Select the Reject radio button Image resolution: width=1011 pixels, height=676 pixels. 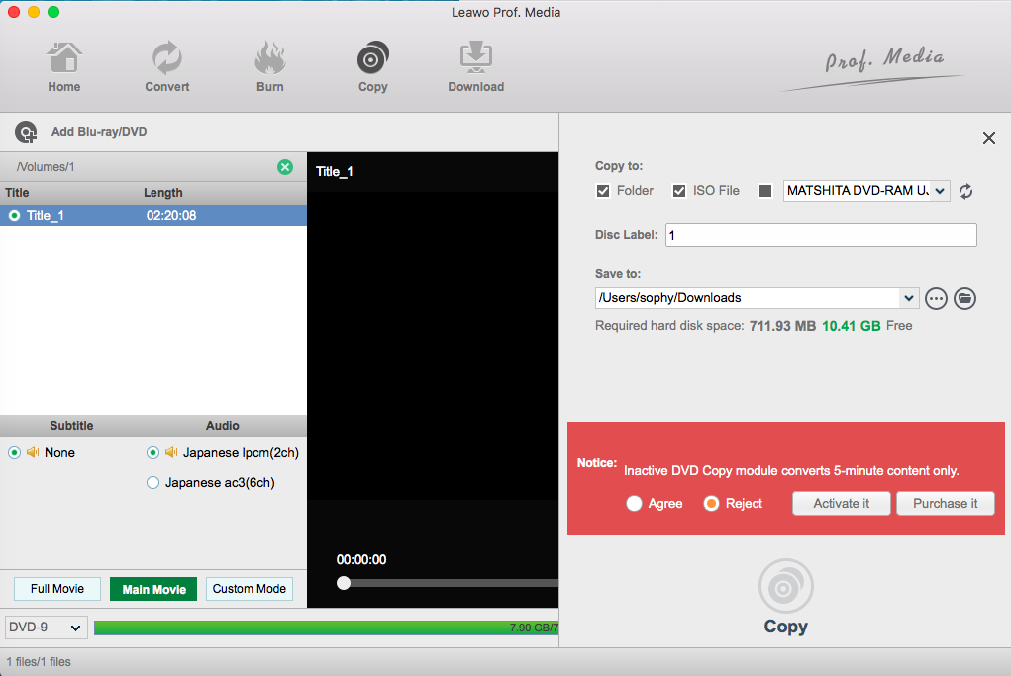click(x=711, y=504)
